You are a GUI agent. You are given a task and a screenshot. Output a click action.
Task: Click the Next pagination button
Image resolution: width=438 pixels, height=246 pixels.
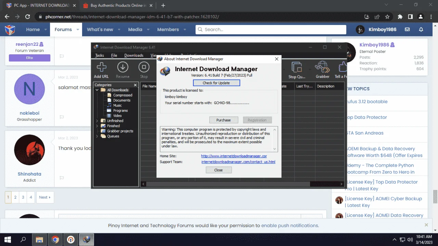(45, 197)
